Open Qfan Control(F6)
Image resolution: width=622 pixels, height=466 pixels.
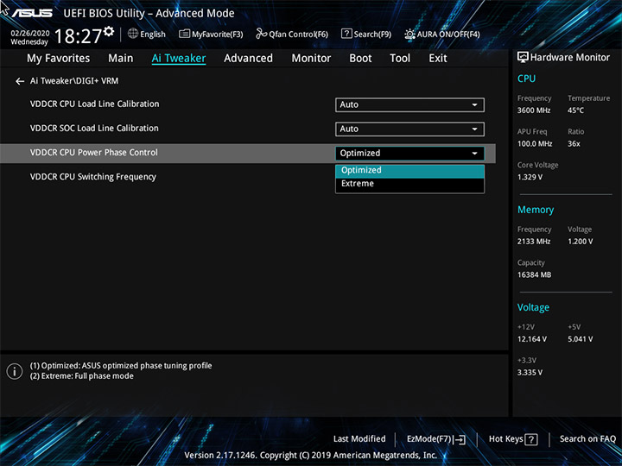(x=292, y=34)
